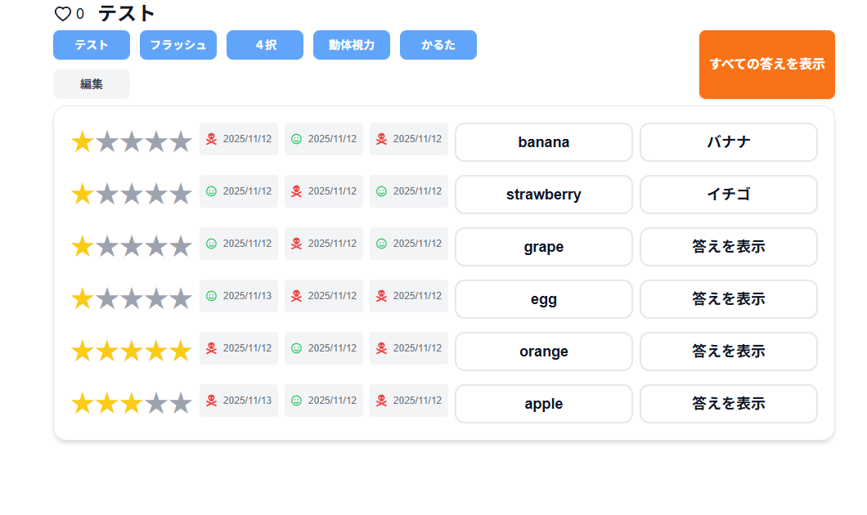Screen dimensions: 867x515
Task: Click last 2025/11/12 date in banana row
Action: coord(417,139)
